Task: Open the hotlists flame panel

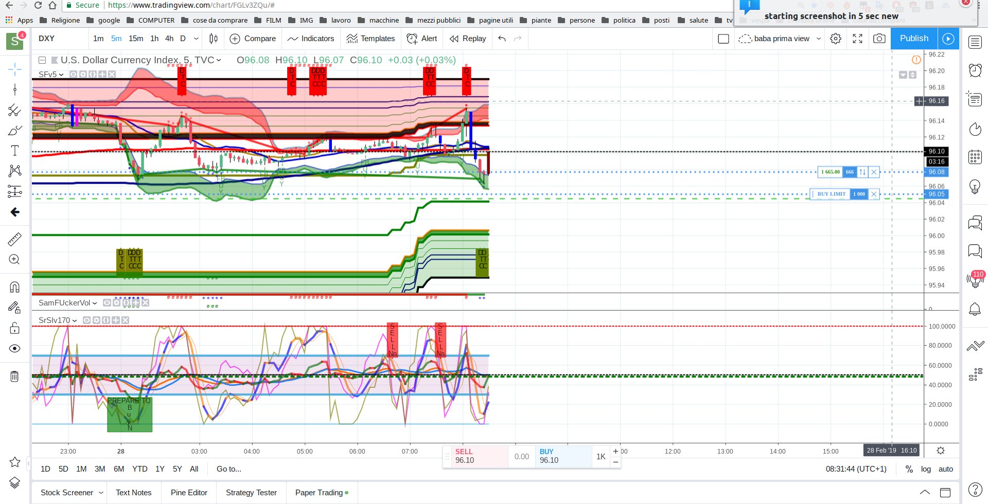Action: click(x=975, y=129)
